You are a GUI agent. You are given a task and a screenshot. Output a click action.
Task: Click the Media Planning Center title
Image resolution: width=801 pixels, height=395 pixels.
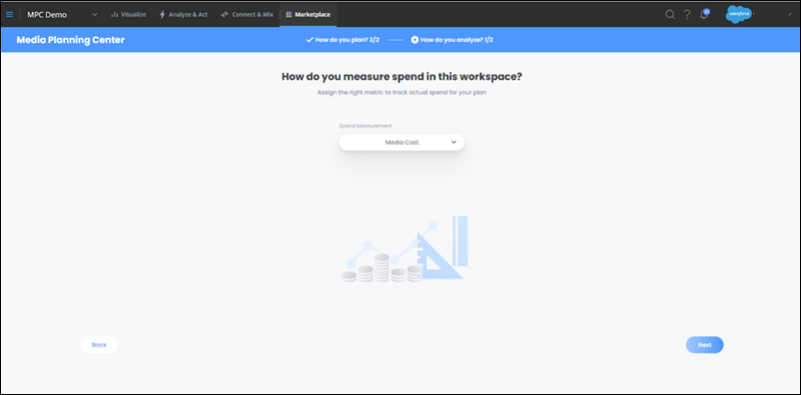71,40
